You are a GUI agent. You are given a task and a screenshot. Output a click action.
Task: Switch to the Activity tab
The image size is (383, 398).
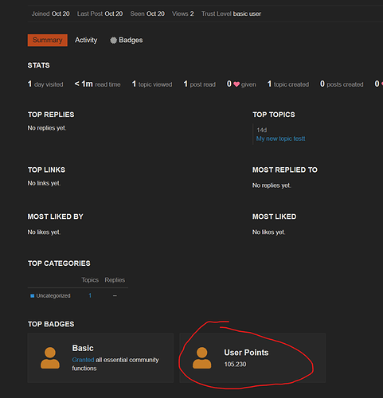tap(86, 40)
